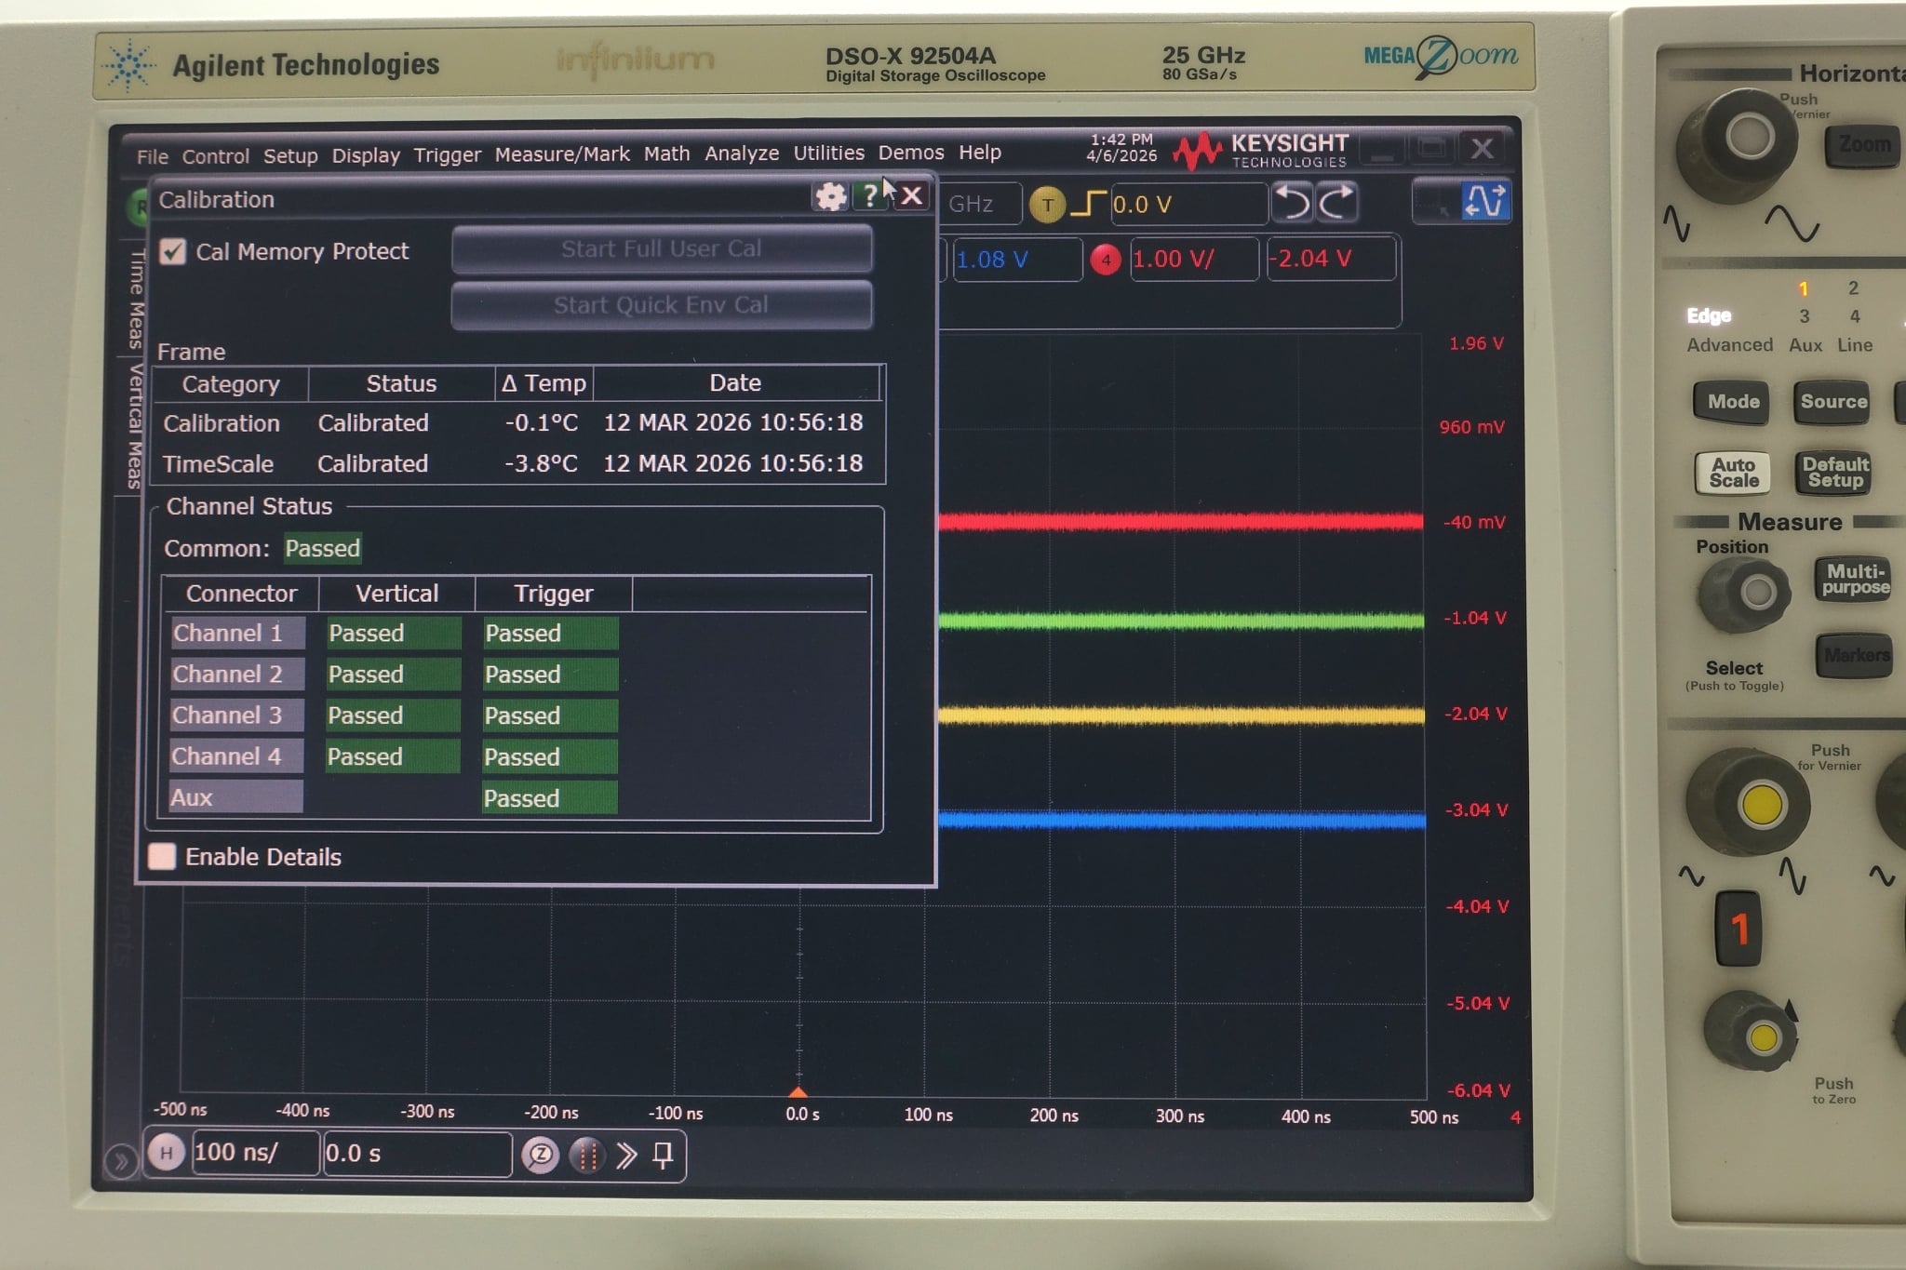Click the 1.00 V/ channel 4 scale field

(x=1194, y=259)
